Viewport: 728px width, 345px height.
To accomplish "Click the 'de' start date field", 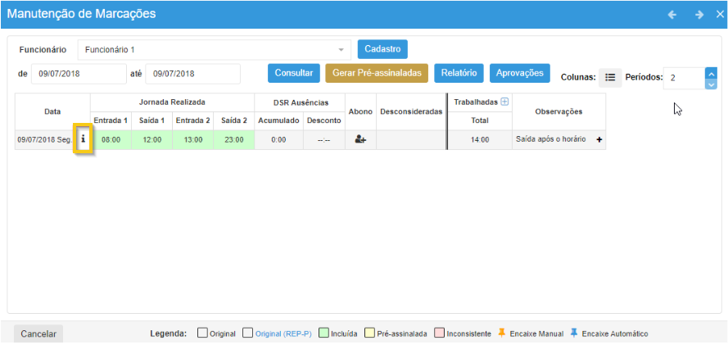I will [79, 74].
